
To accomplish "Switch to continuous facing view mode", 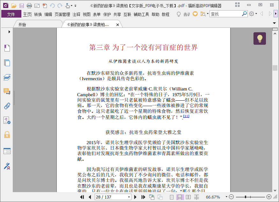I will 197,197.
